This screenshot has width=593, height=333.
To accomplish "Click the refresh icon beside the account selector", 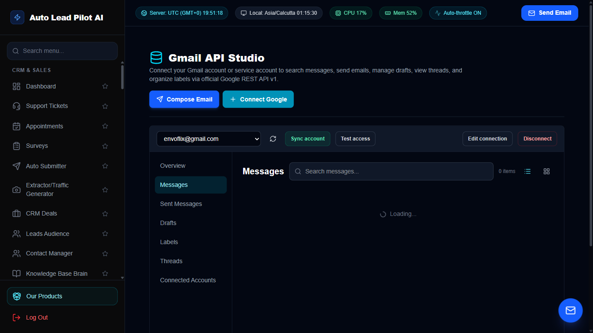I will coord(273,139).
